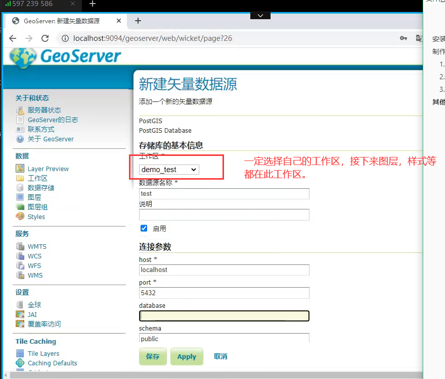Click the WMTS service icon
Image resolution: width=445 pixels, height=379 pixels.
[20, 246]
